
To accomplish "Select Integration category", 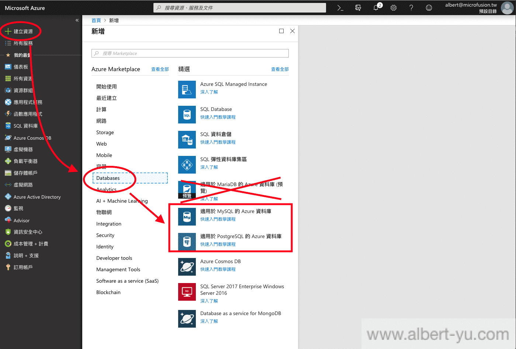I will [109, 224].
